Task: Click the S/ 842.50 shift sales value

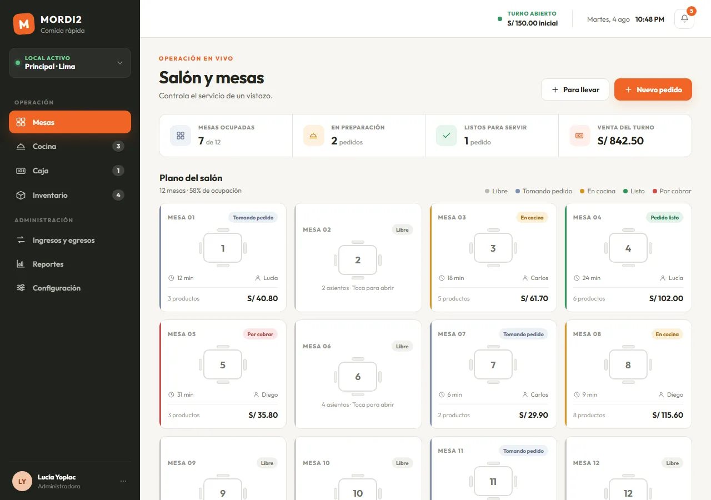Action: (x=620, y=141)
